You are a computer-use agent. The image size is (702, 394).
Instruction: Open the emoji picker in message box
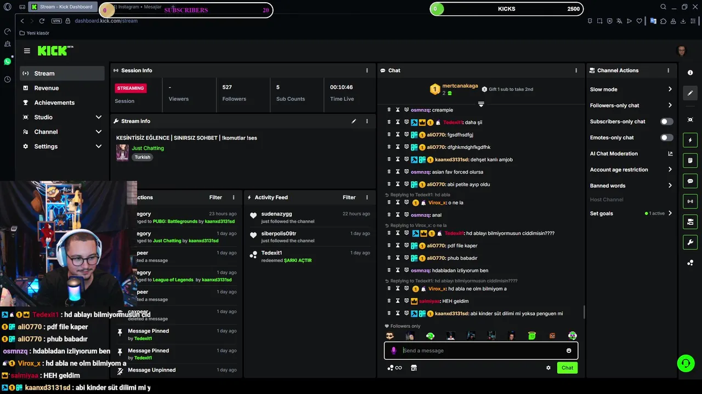click(569, 351)
